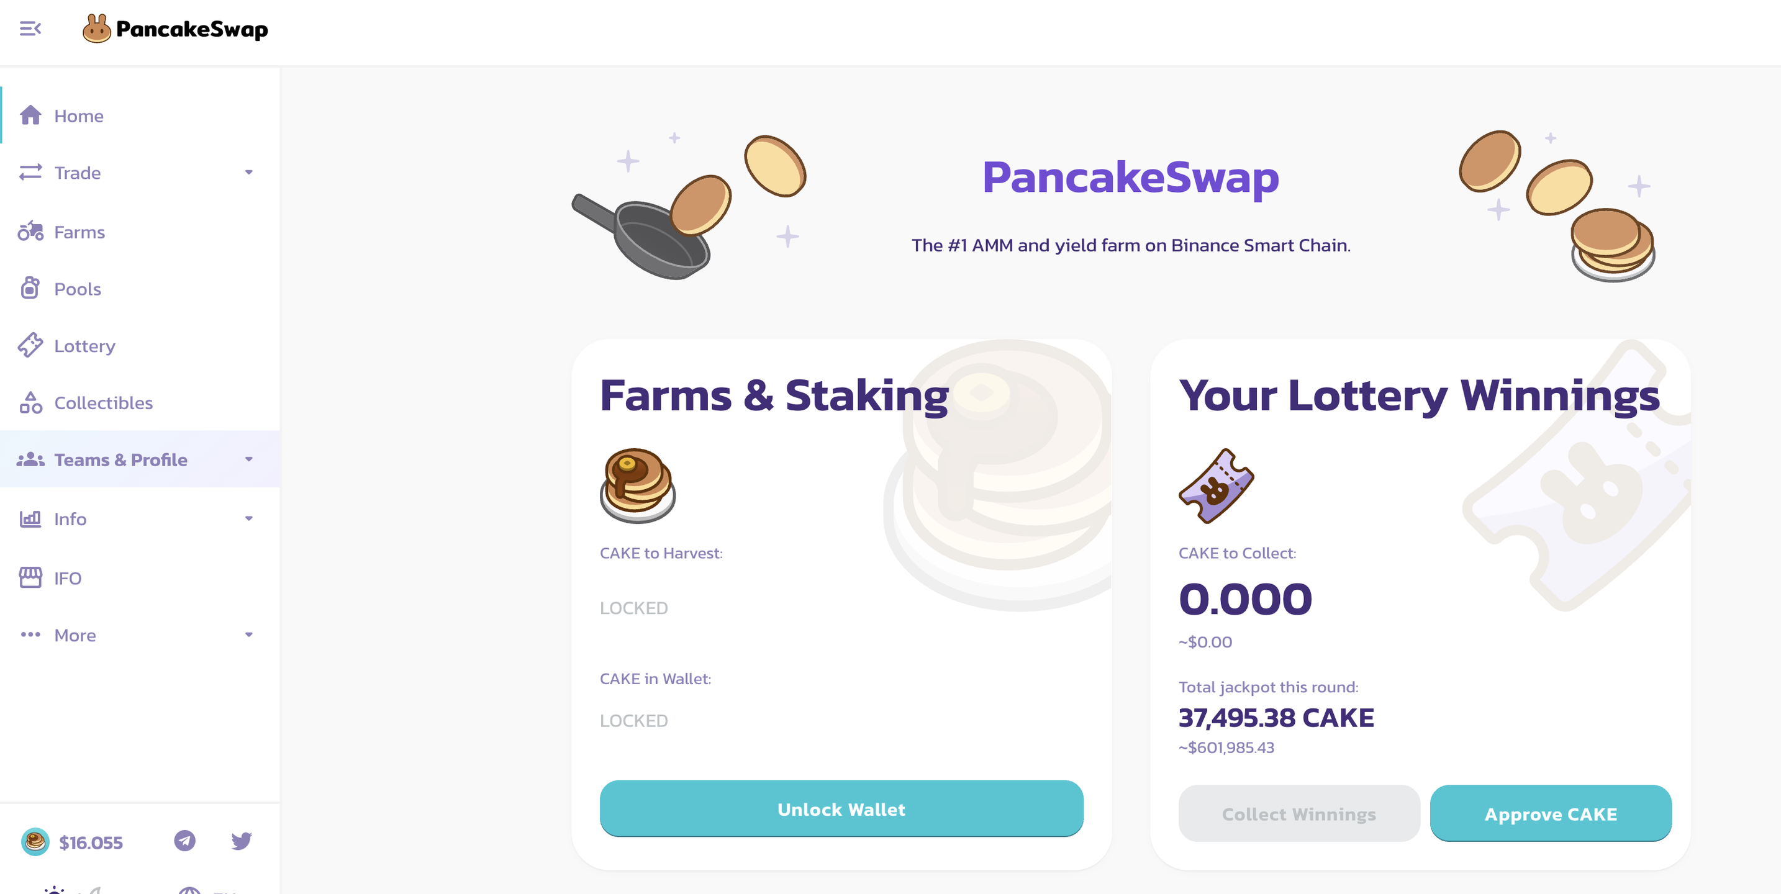Click the Collectibles shapes icon
This screenshot has height=894, width=1781.
pos(30,402)
